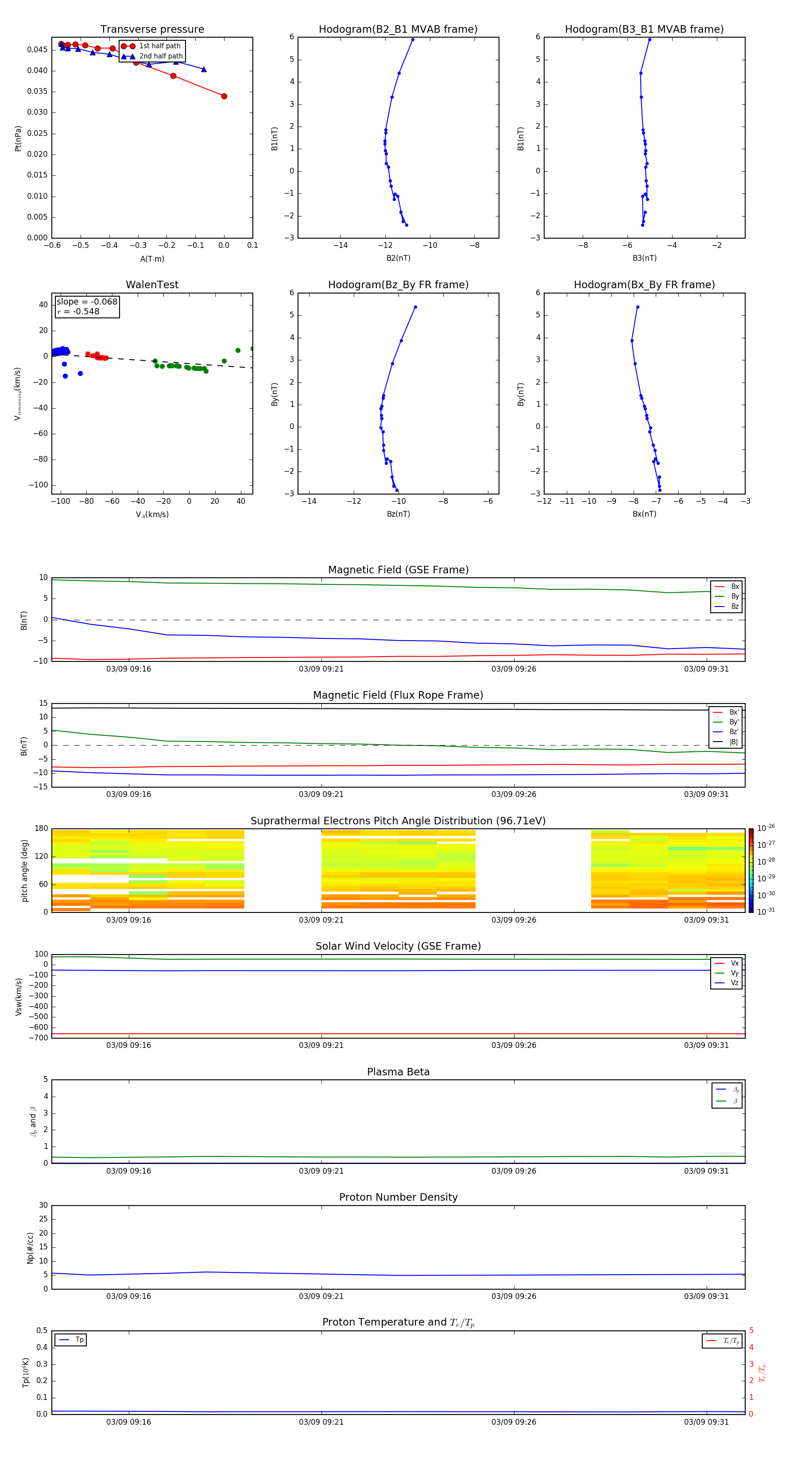Click the 'Plasma Beta' plot title
This screenshot has height=1461, width=797.
[398, 1072]
